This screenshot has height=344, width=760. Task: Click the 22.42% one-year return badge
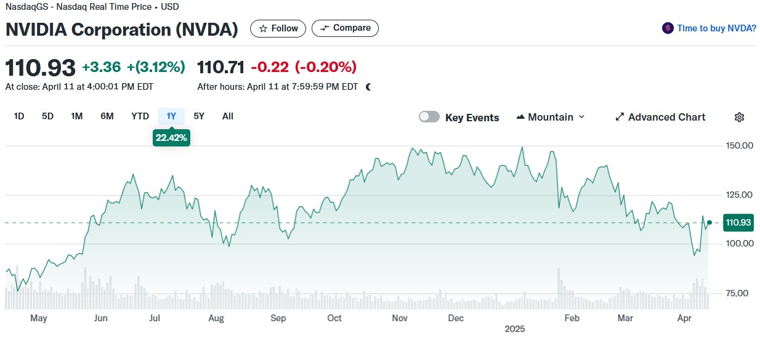[171, 137]
